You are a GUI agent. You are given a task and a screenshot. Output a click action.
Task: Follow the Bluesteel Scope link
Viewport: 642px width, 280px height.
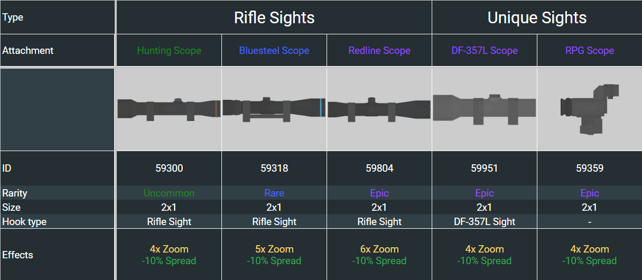tap(274, 51)
